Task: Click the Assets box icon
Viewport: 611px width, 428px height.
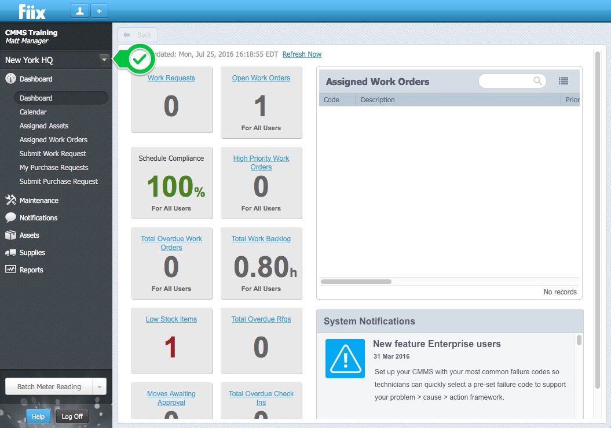Action: click(x=10, y=235)
